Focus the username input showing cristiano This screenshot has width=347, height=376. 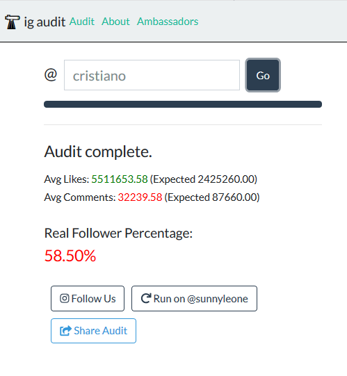coord(152,75)
